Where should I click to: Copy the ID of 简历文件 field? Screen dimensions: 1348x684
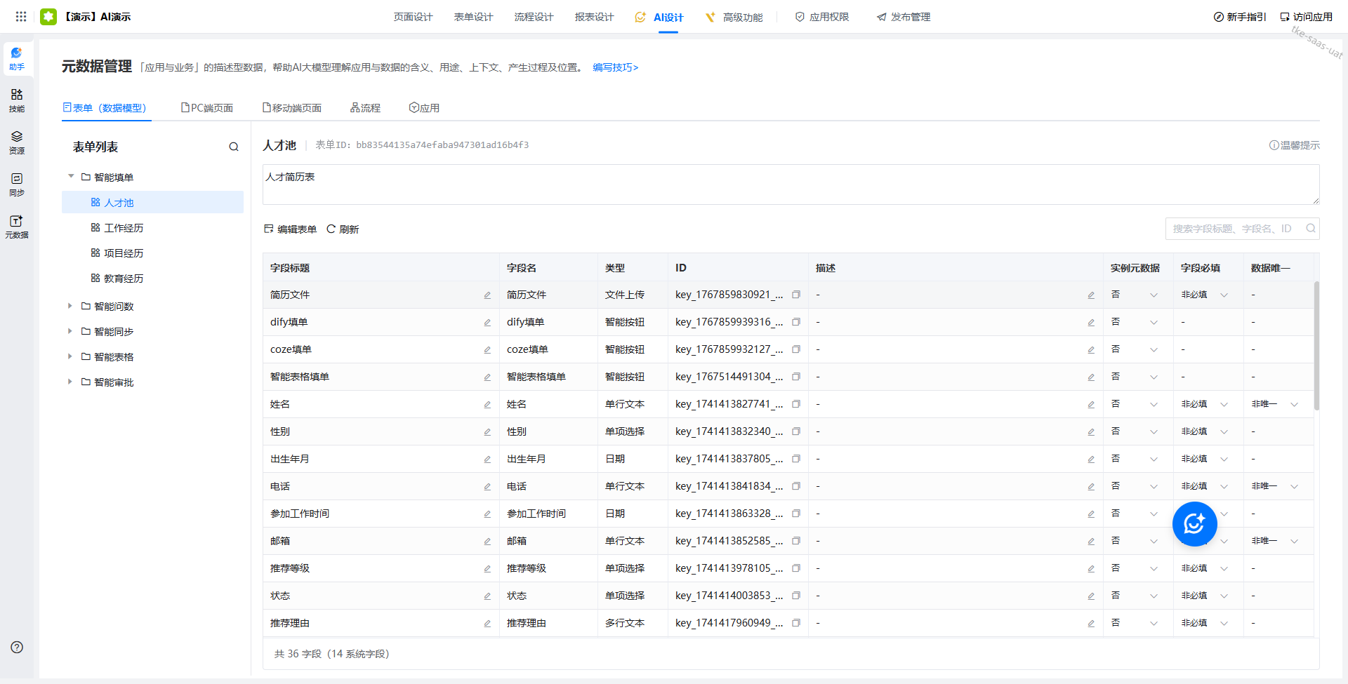point(796,295)
